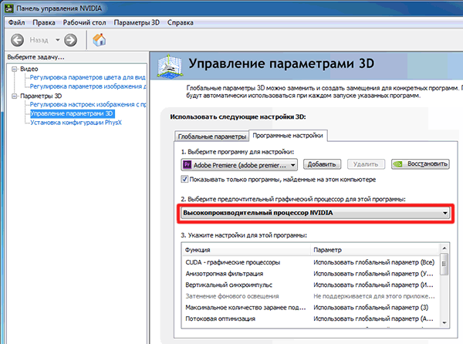Select Анизотропная фильтрация row
The width and height of the screenshot is (463, 344).
pyautogui.click(x=310, y=274)
